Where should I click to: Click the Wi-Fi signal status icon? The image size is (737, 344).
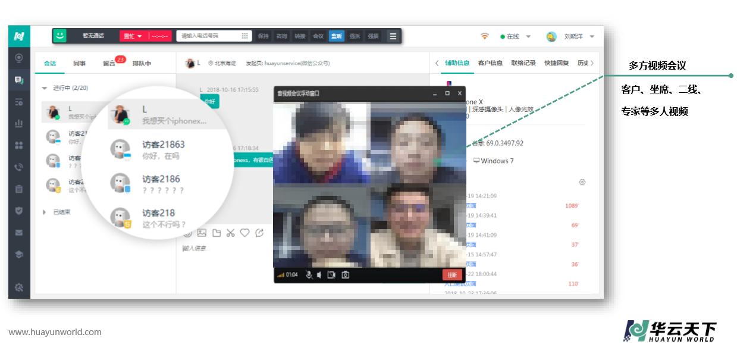pyautogui.click(x=485, y=36)
